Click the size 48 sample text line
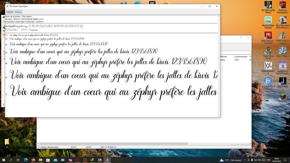290x163 pixels. (x=108, y=62)
